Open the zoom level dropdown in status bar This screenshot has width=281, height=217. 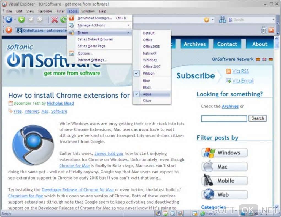[x=266, y=214]
